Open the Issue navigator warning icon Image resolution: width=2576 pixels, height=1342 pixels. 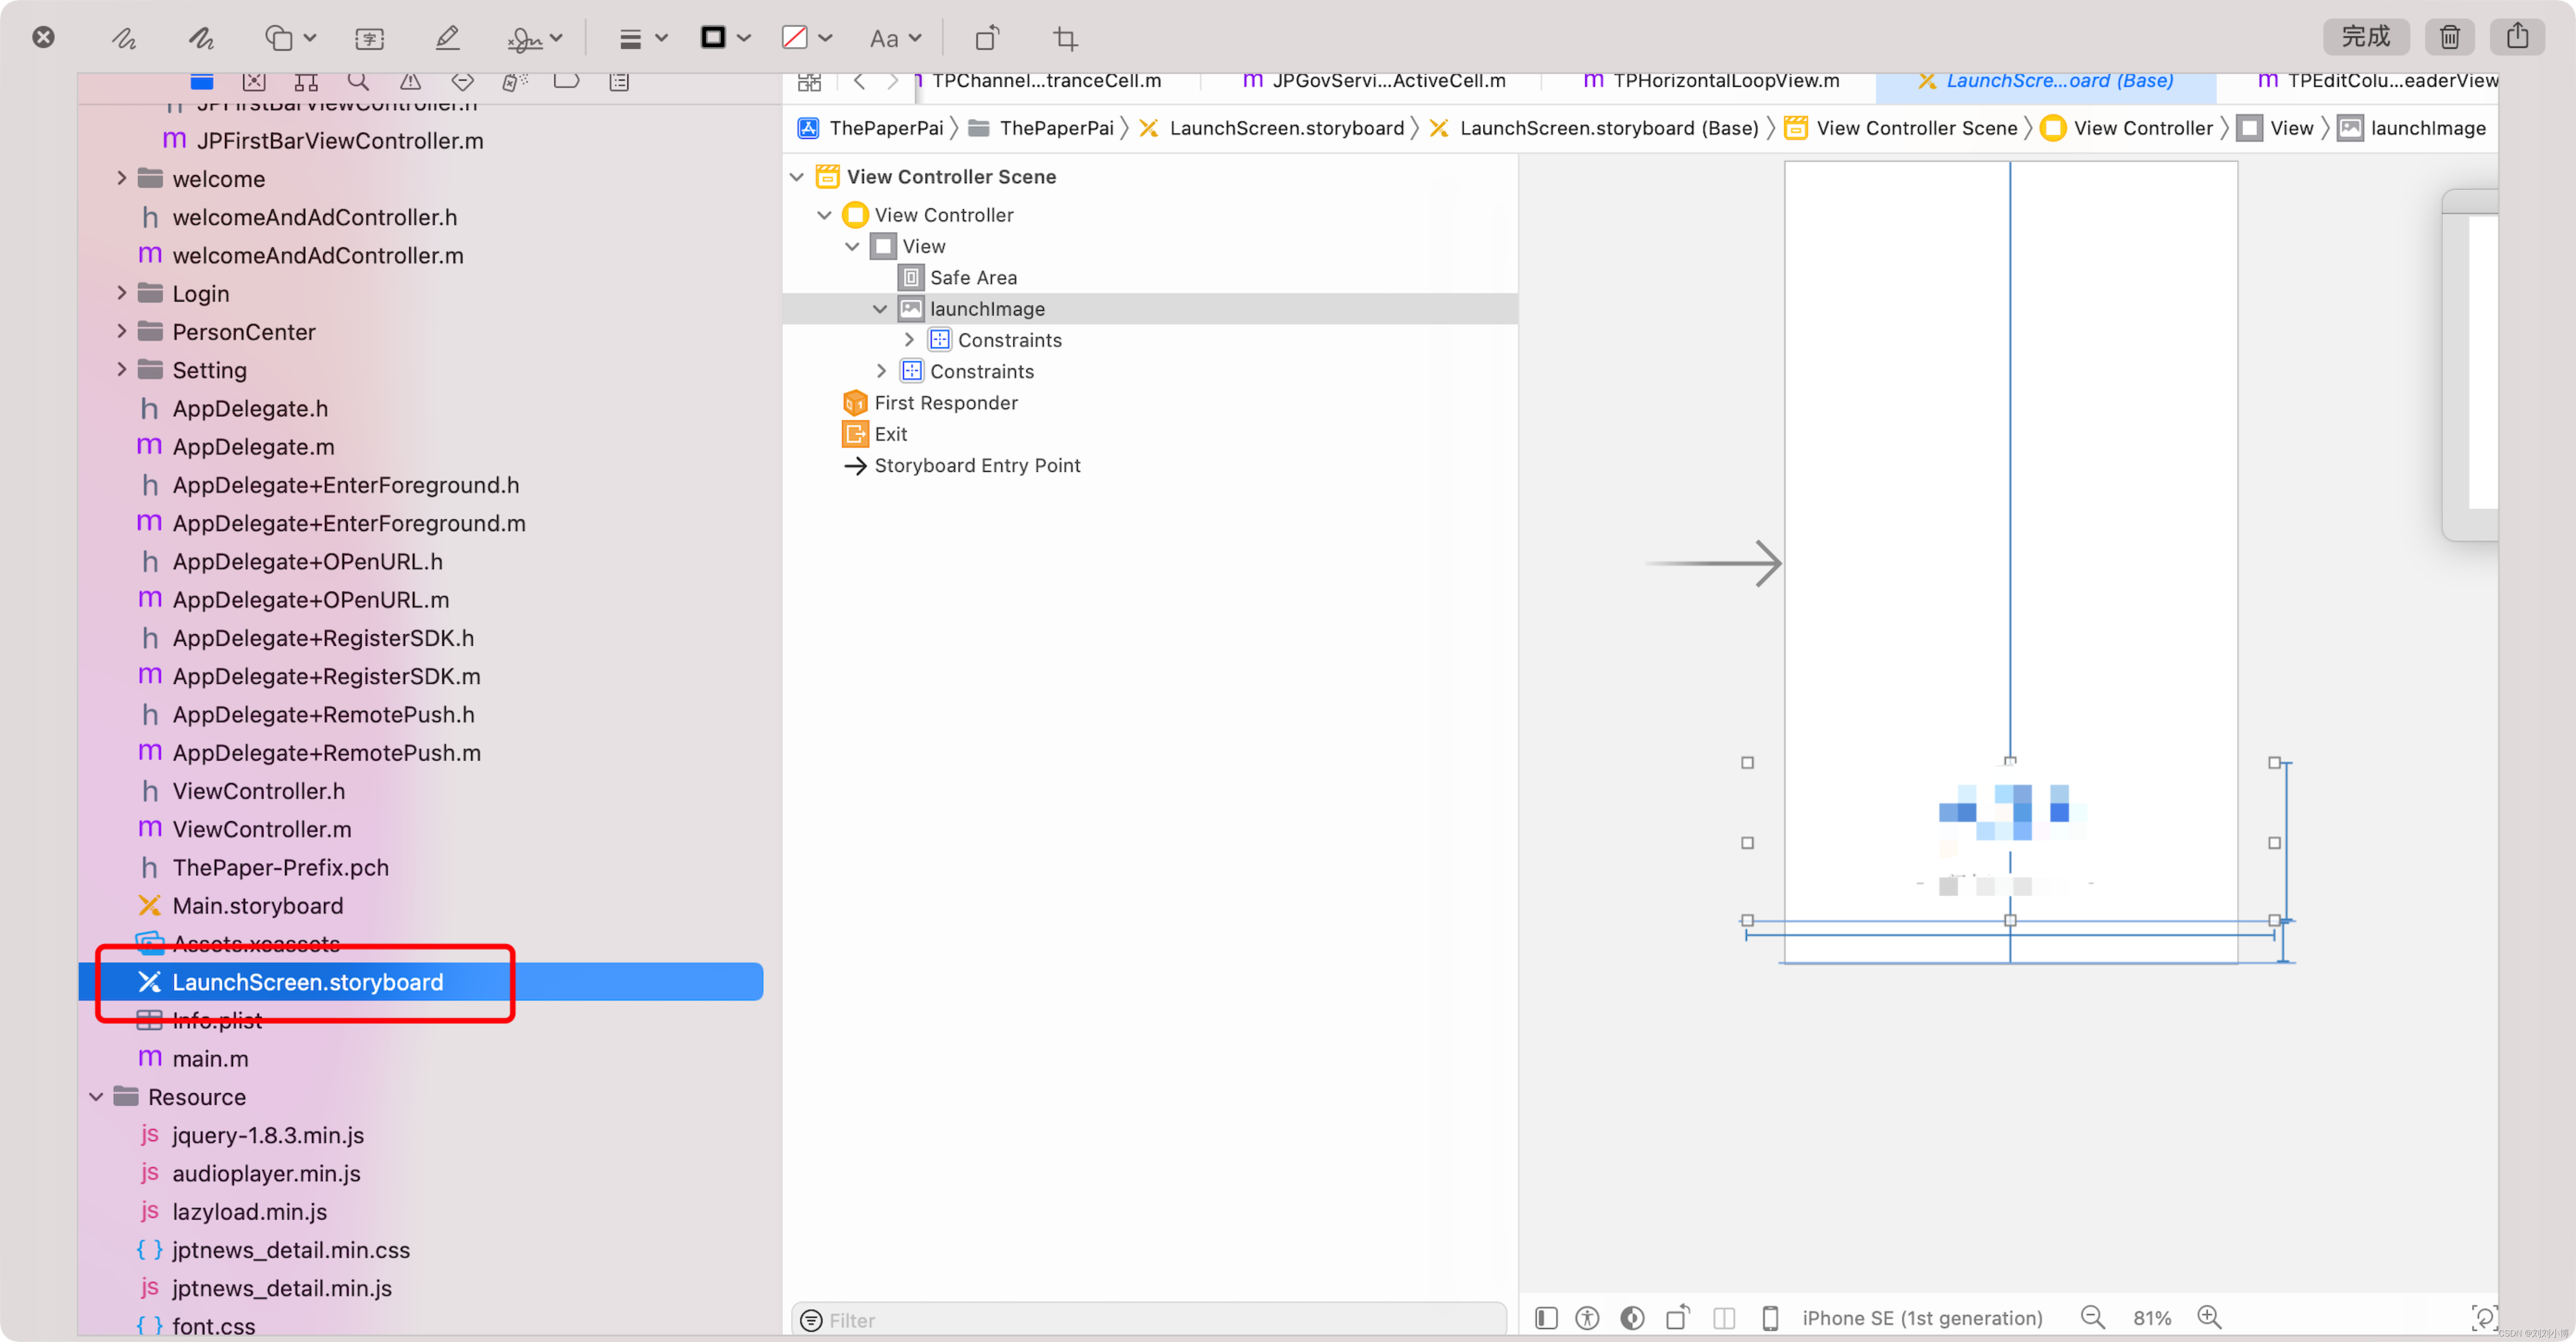click(x=410, y=81)
